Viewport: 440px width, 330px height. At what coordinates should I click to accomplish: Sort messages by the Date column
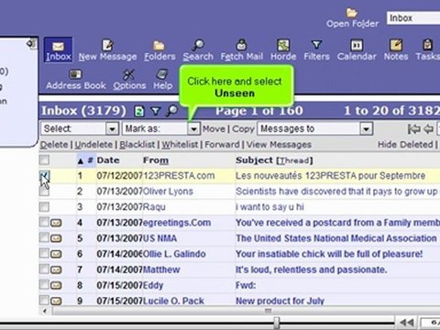(108, 160)
